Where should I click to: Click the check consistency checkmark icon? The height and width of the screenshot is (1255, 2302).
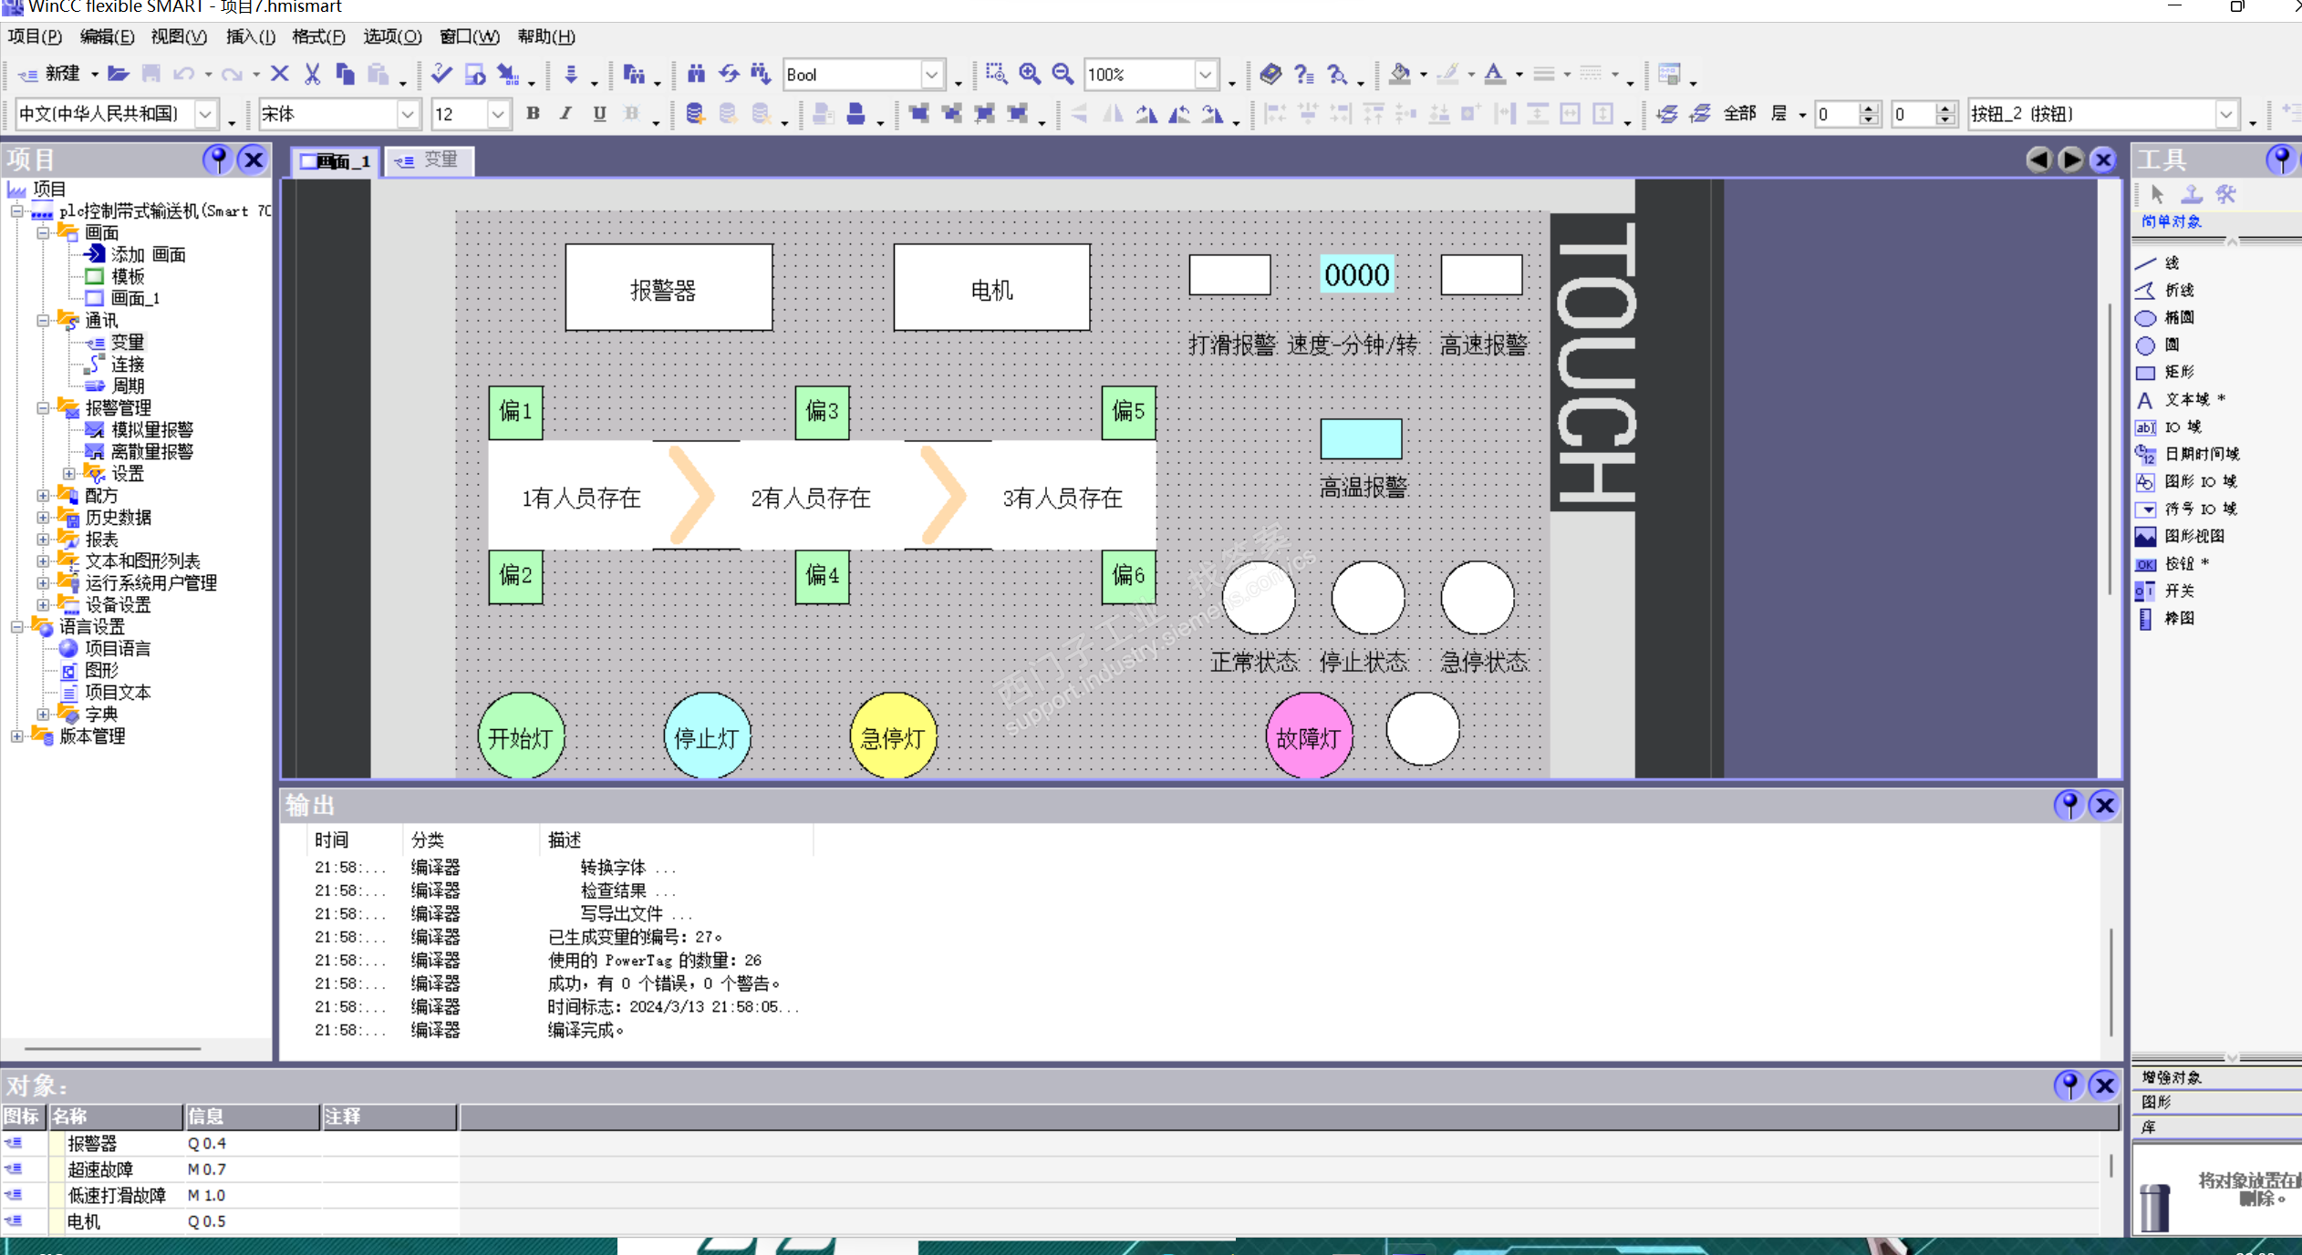coord(441,74)
